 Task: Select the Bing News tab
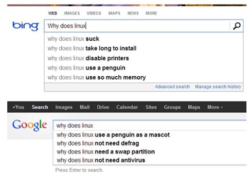pyautogui.click(x=133, y=13)
